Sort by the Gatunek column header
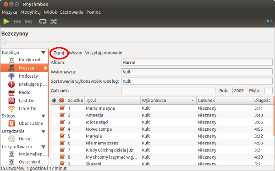The height and width of the screenshot is (171, 275). (225, 100)
